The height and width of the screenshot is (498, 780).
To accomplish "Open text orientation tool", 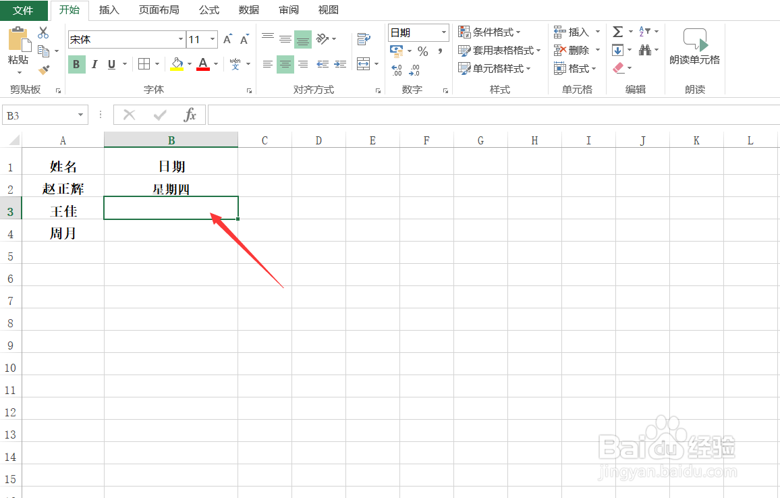I will click(x=323, y=38).
